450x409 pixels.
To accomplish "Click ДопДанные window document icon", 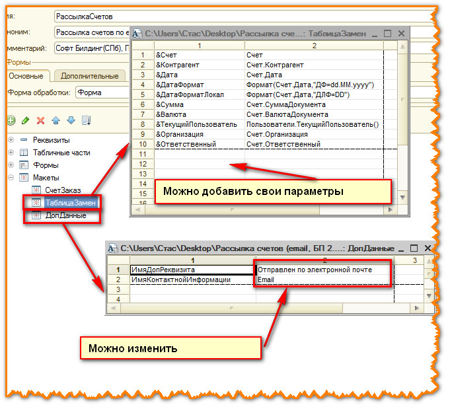I will (x=113, y=249).
